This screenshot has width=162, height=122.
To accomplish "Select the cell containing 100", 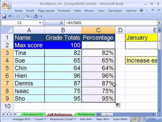I will point(63,45).
